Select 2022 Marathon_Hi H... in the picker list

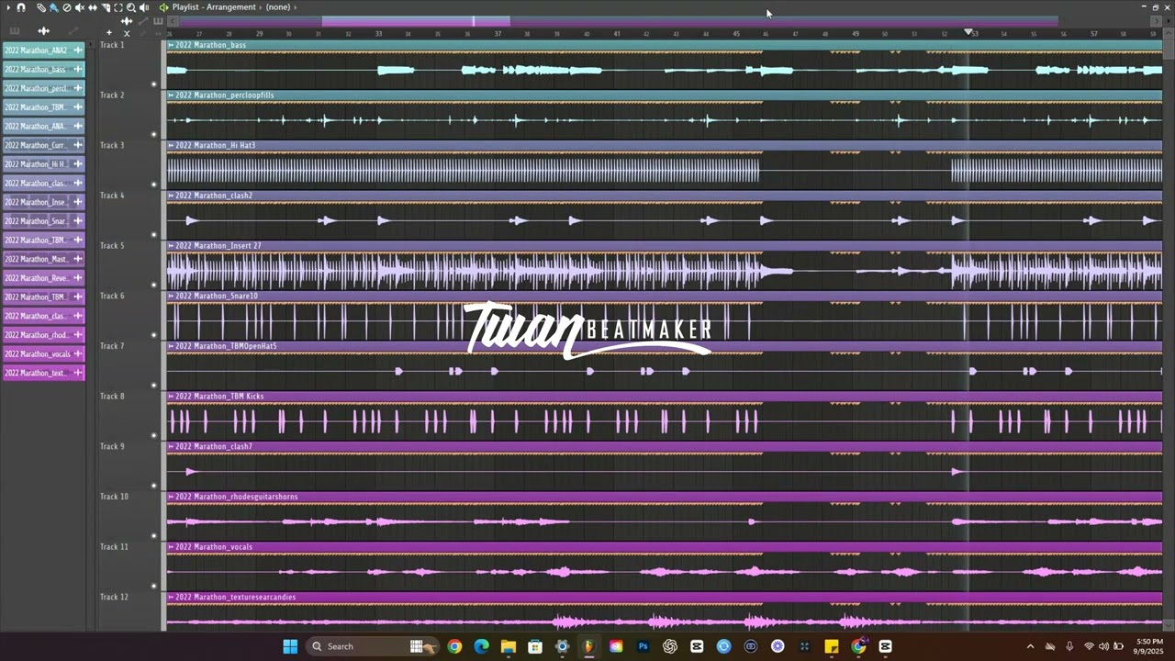pyautogui.click(x=43, y=164)
